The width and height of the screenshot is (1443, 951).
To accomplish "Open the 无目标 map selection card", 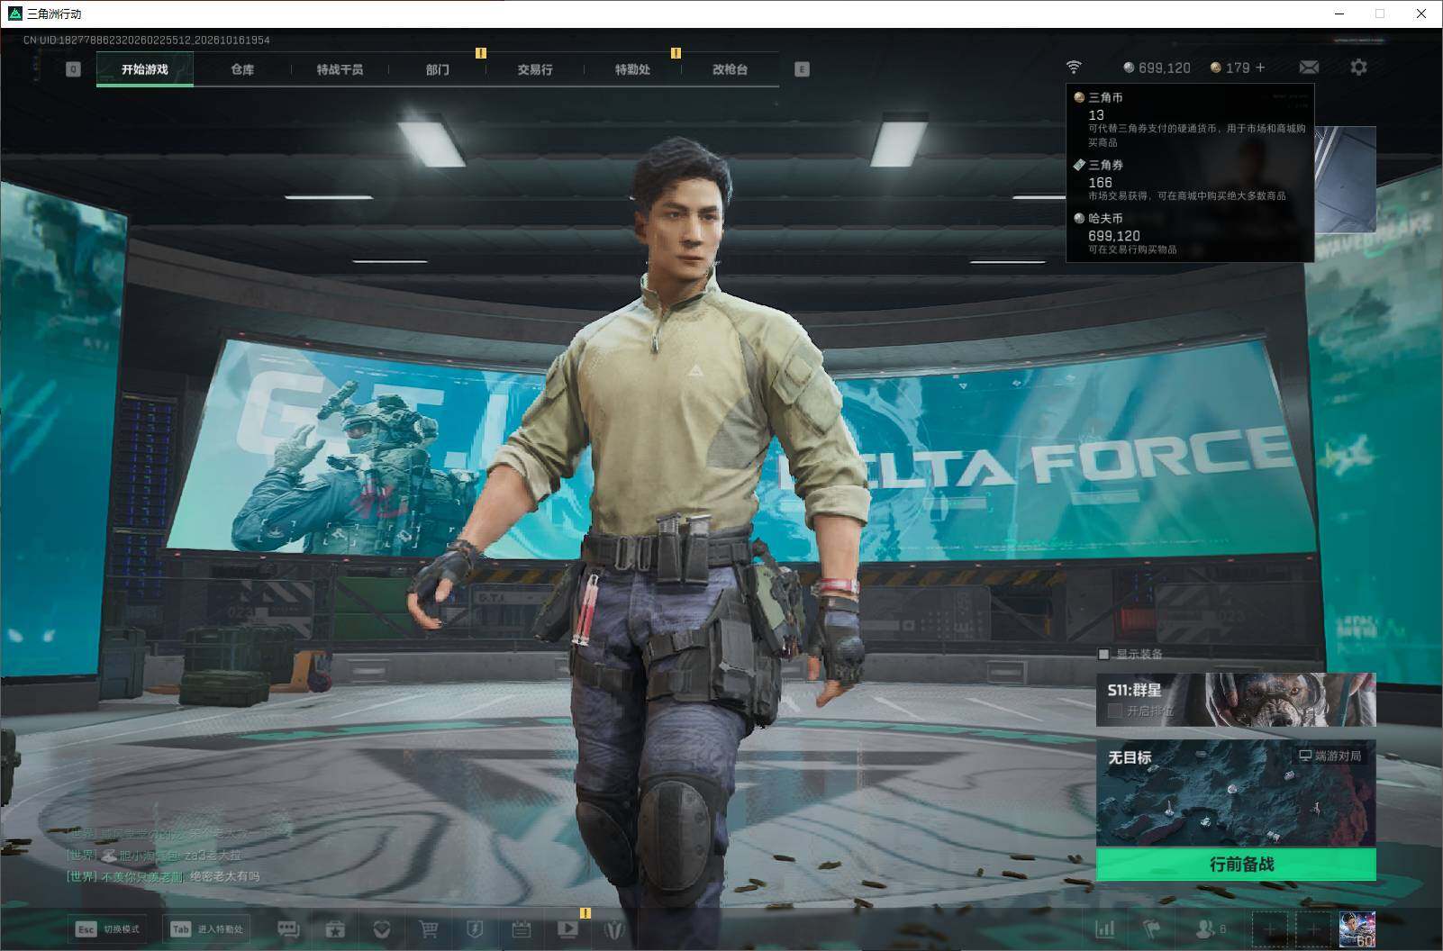I will (1236, 793).
